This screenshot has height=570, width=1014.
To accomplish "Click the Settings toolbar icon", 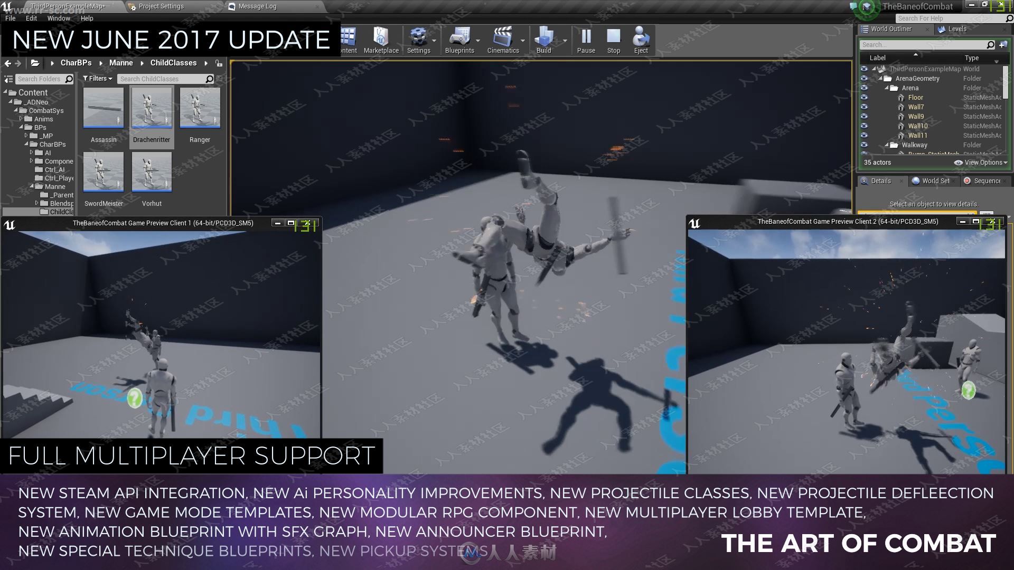I will (x=419, y=39).
